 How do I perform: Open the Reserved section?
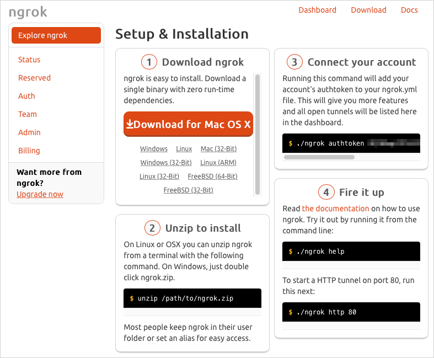(34, 78)
